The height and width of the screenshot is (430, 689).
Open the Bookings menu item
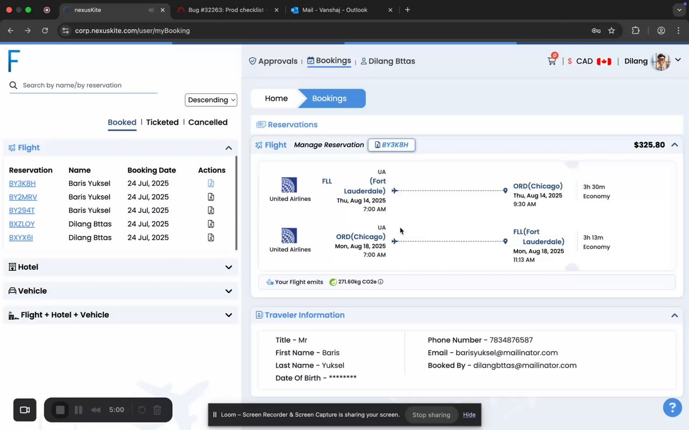point(329,61)
